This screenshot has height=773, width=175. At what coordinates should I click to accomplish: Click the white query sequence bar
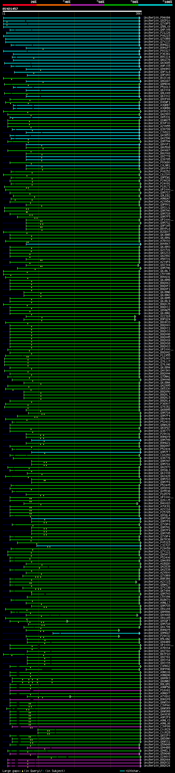[72, 12]
